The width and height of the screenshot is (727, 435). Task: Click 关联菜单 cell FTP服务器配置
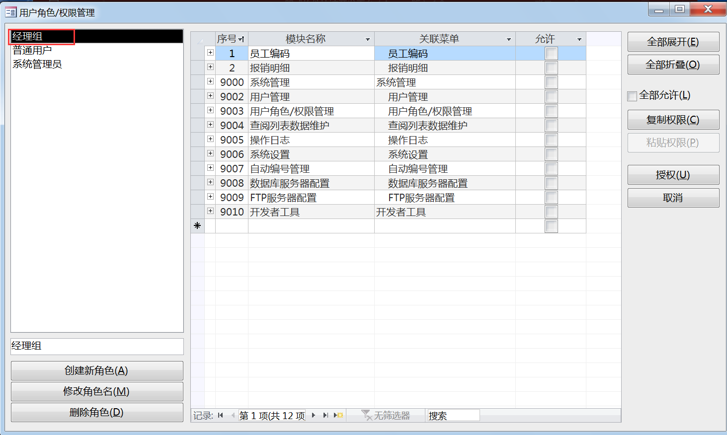click(445, 198)
